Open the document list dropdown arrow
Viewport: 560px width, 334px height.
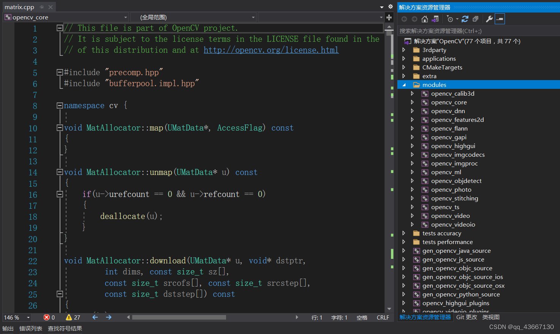[x=382, y=7]
